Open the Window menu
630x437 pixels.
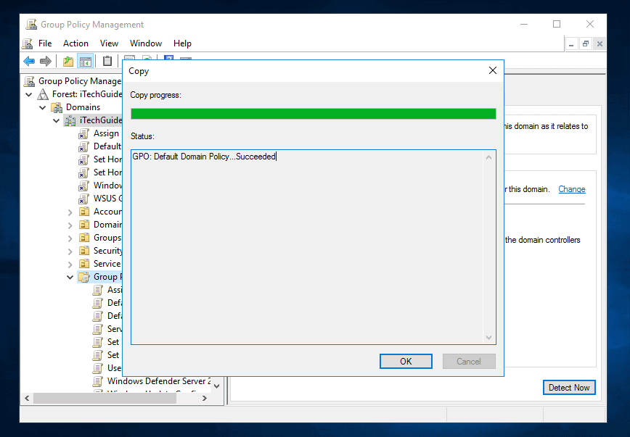point(145,43)
